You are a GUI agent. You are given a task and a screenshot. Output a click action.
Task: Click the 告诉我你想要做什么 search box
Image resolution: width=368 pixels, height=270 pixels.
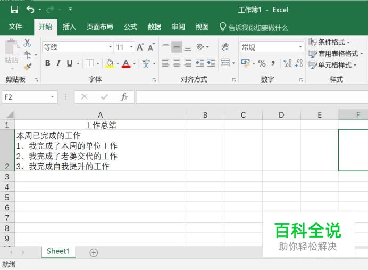[254, 28]
